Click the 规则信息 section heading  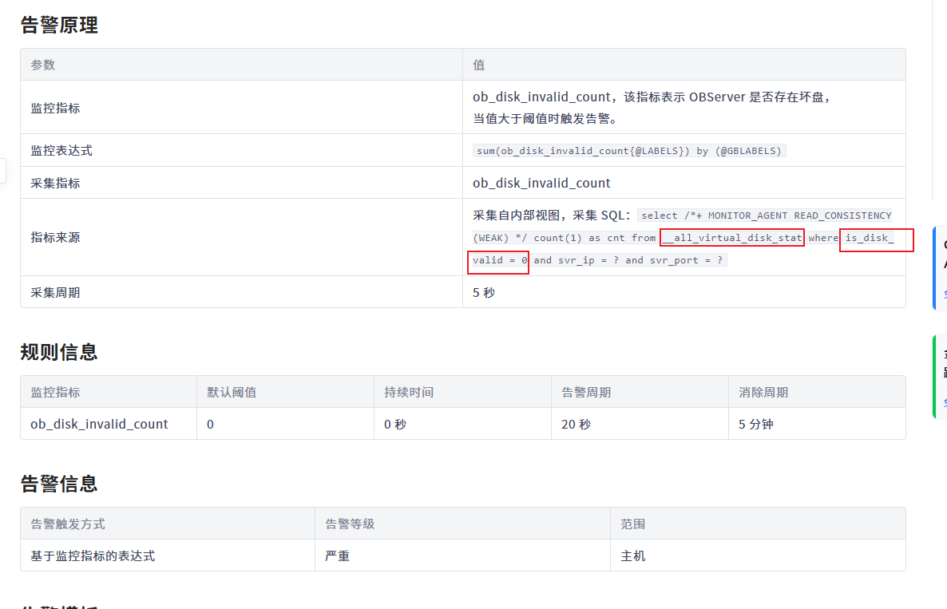point(59,352)
